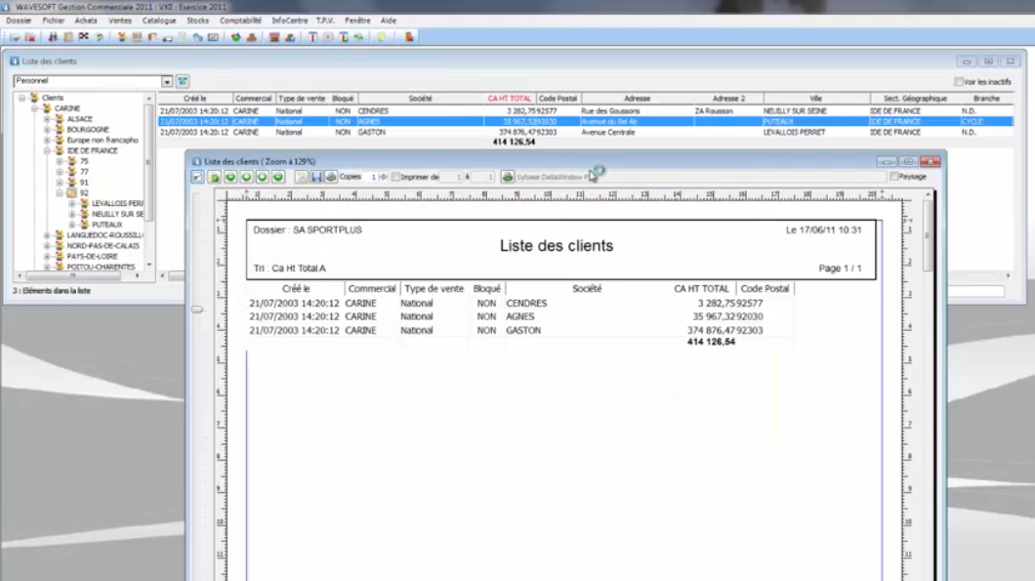Viewport: 1035px width, 581px height.
Task: Expand the PUTEAUX tree node
Action: (72, 225)
